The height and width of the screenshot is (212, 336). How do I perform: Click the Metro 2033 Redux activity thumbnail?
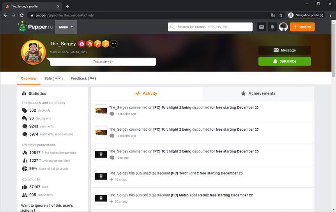[101, 198]
